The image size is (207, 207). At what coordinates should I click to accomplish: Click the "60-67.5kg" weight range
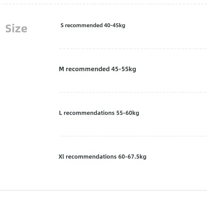point(132,157)
